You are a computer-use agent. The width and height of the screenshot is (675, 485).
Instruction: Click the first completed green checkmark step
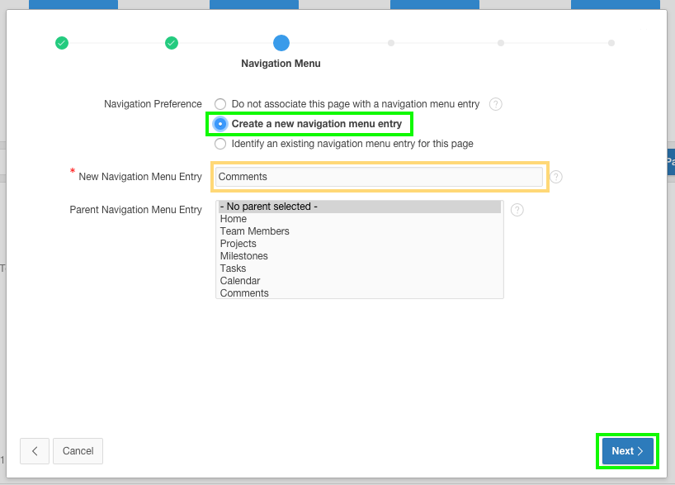[x=62, y=43]
